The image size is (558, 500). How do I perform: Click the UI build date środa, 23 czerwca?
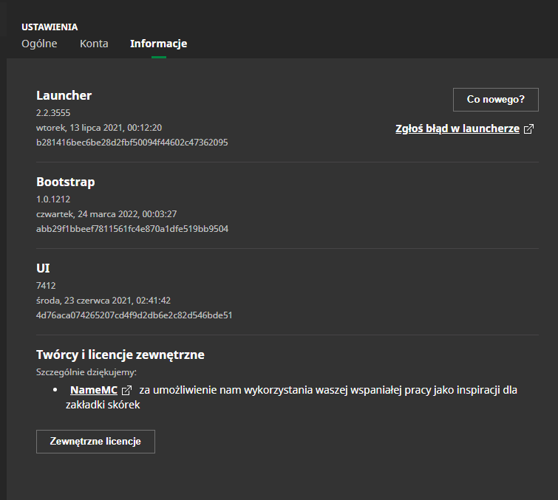[103, 301]
